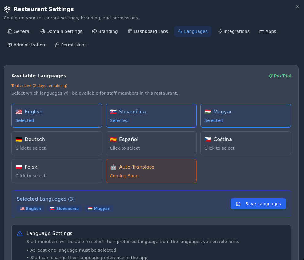Click the Spanish flag on Español card
The width and height of the screenshot is (304, 260).
coord(113,140)
